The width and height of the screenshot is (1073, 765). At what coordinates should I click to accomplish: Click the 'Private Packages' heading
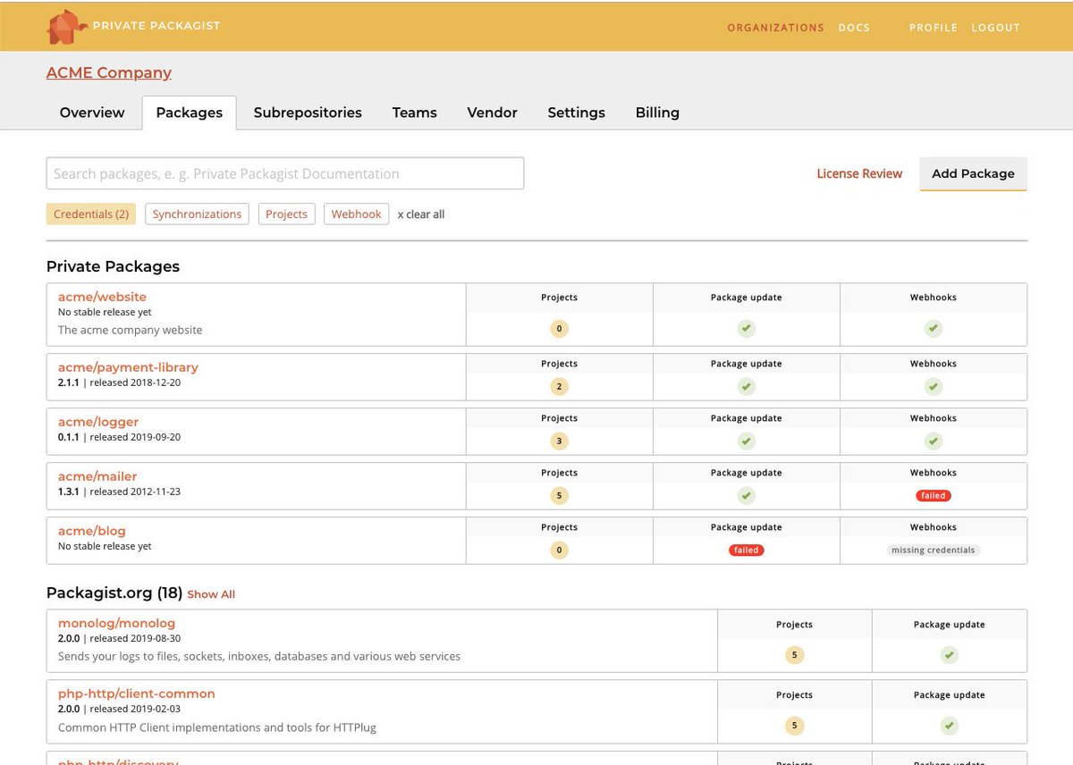tap(113, 266)
